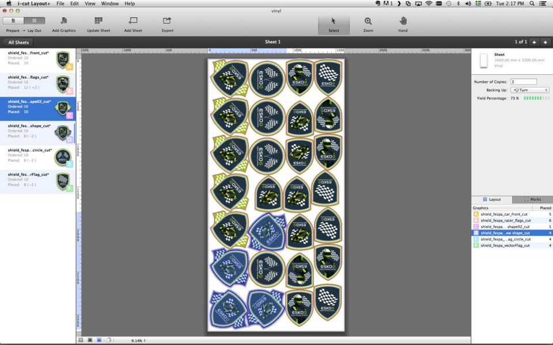Open Spotlight search in the menu bar
The image size is (553, 345).
[532, 3]
